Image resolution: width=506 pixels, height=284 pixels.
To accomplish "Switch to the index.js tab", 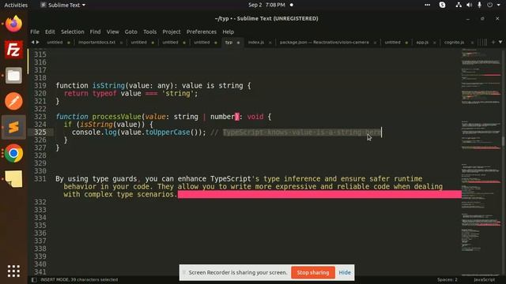I will pyautogui.click(x=256, y=43).
